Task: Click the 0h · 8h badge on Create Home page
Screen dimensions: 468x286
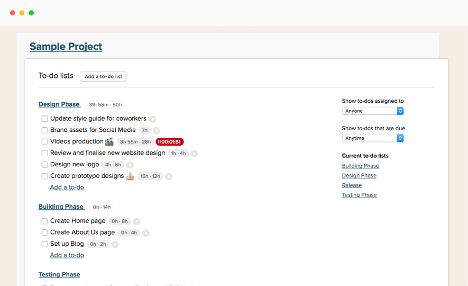Action: [120, 221]
